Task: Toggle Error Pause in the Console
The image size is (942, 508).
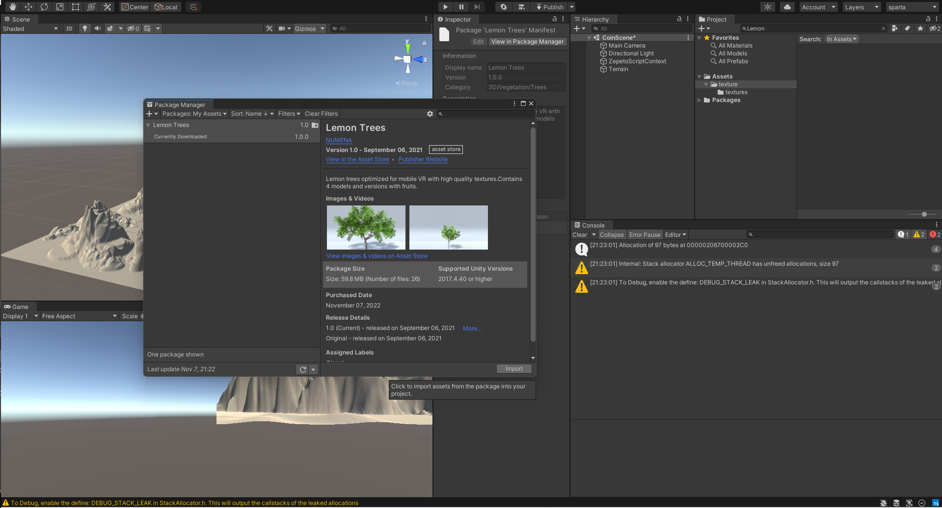Action: (645, 235)
